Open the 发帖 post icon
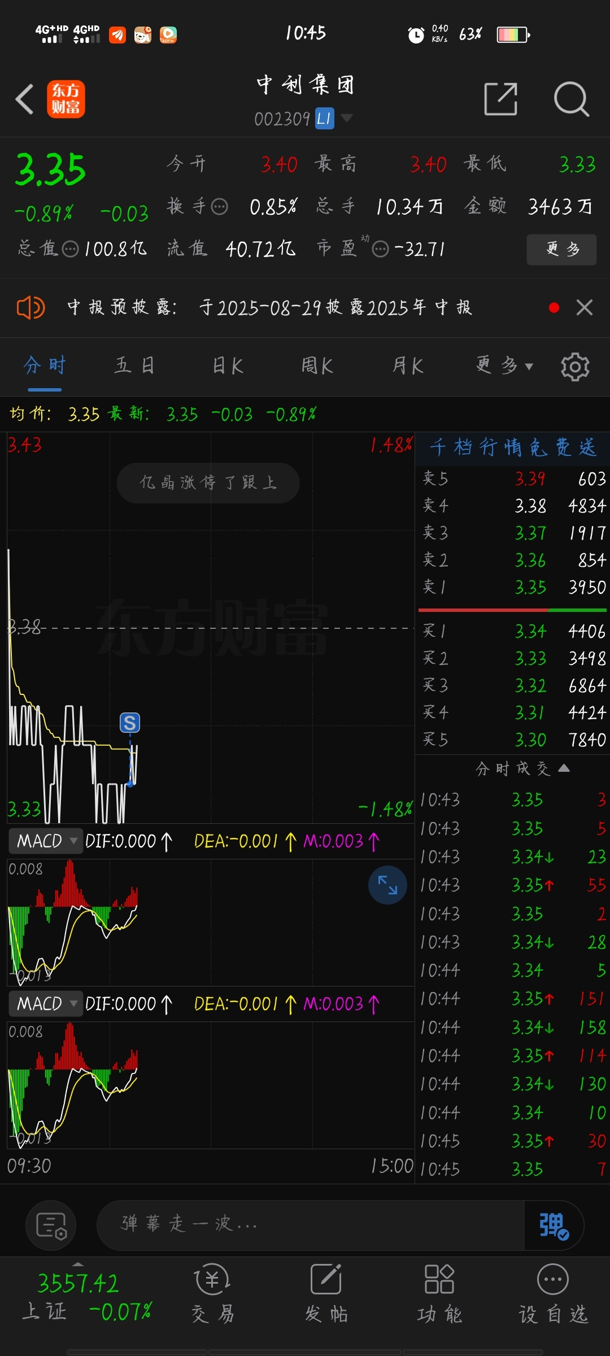 326,1294
